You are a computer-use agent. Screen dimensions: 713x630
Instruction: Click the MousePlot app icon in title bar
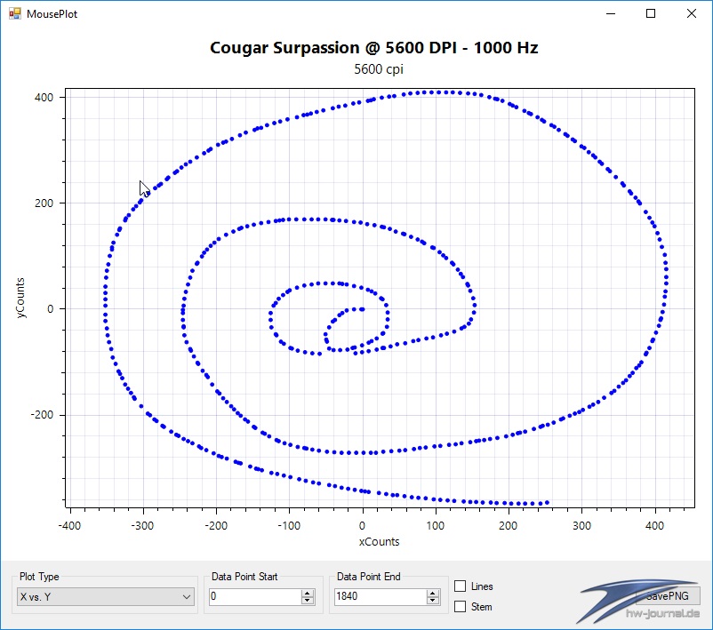click(x=14, y=13)
